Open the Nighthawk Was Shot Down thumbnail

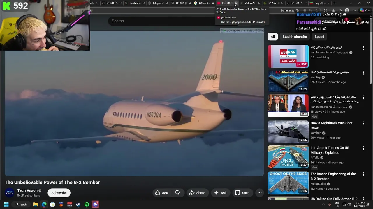pyautogui.click(x=288, y=132)
